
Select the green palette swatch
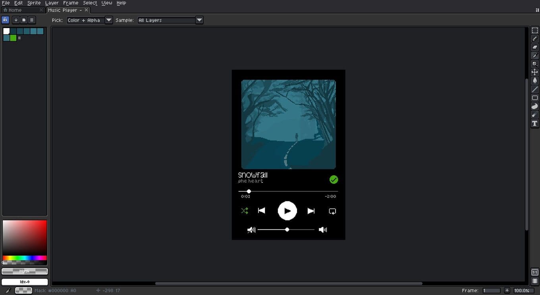(13, 38)
